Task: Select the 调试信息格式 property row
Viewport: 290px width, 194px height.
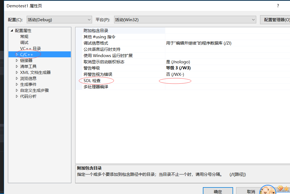Action: [124, 43]
